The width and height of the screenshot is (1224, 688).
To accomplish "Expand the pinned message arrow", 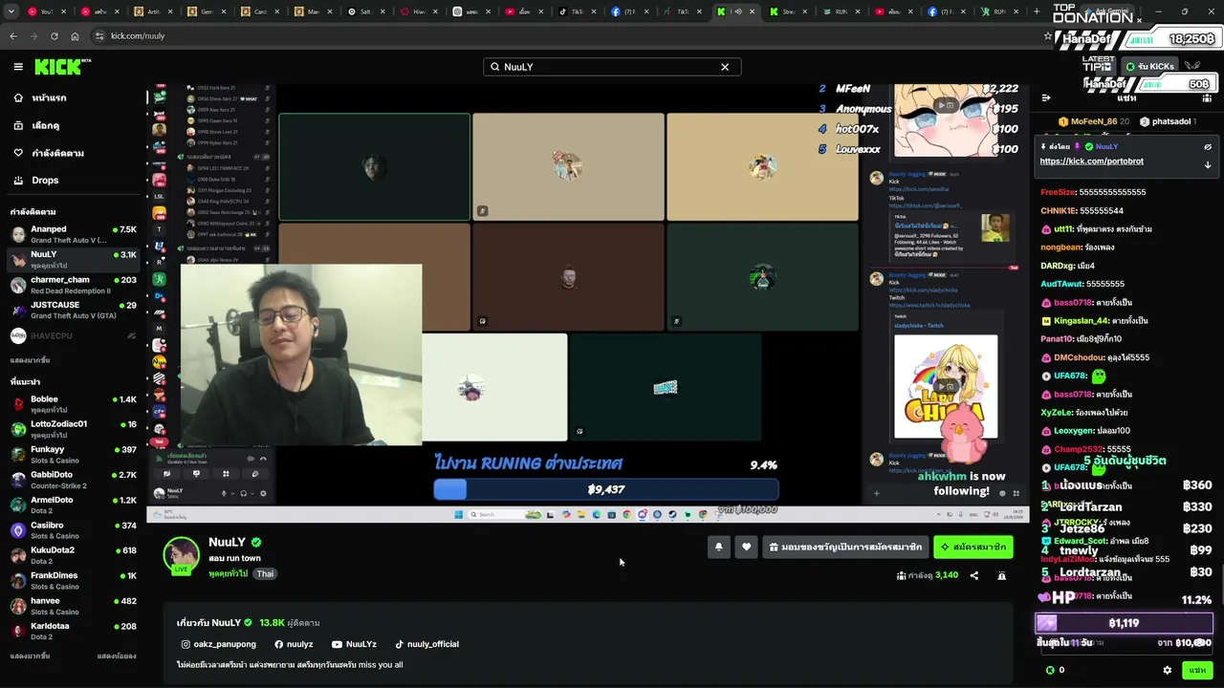I will pyautogui.click(x=1208, y=164).
